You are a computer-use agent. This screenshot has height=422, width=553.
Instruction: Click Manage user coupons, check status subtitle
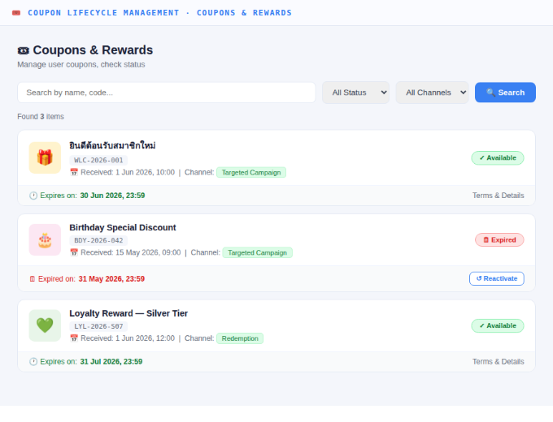(x=81, y=65)
